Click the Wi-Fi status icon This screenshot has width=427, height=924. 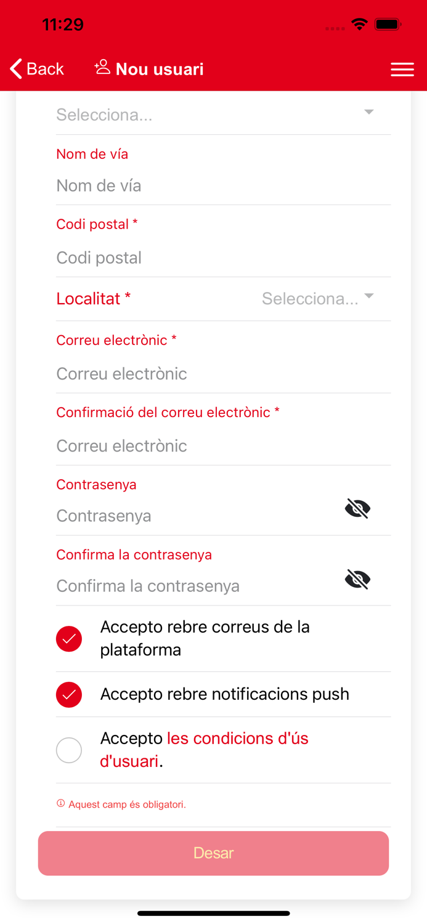(360, 23)
